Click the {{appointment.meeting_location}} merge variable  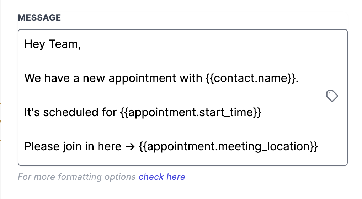click(x=228, y=146)
